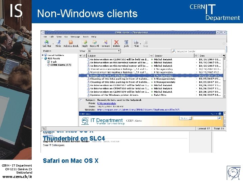The width and height of the screenshot is (243, 182).
Task: Click the Forward toolbar icon
Action: 105,42
